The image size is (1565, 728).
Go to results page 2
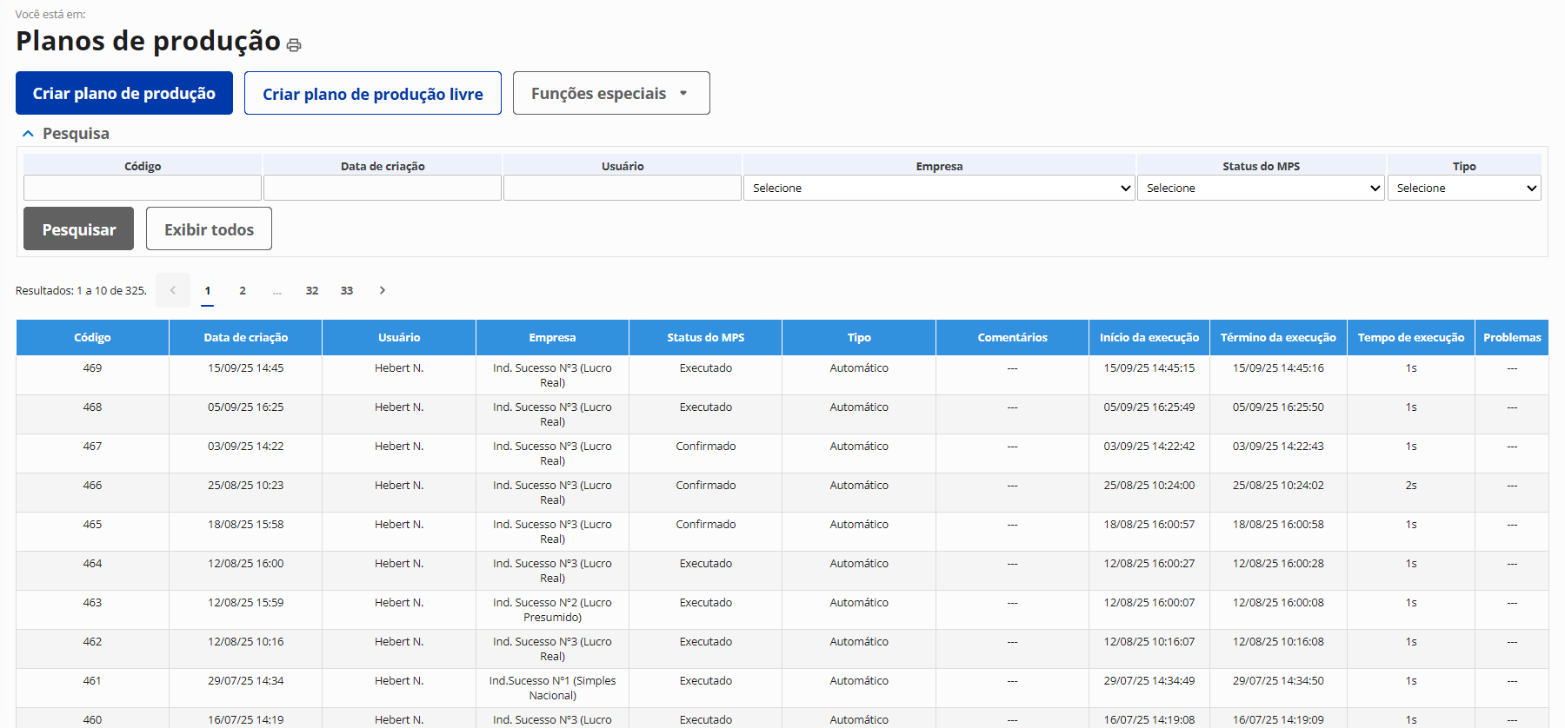(x=243, y=291)
